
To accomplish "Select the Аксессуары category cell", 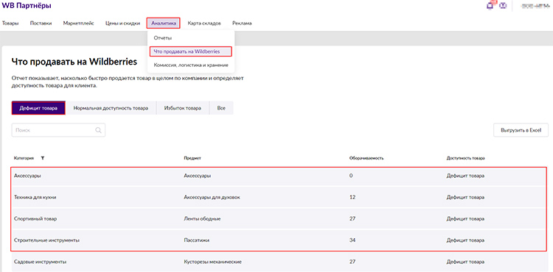I will (27, 176).
